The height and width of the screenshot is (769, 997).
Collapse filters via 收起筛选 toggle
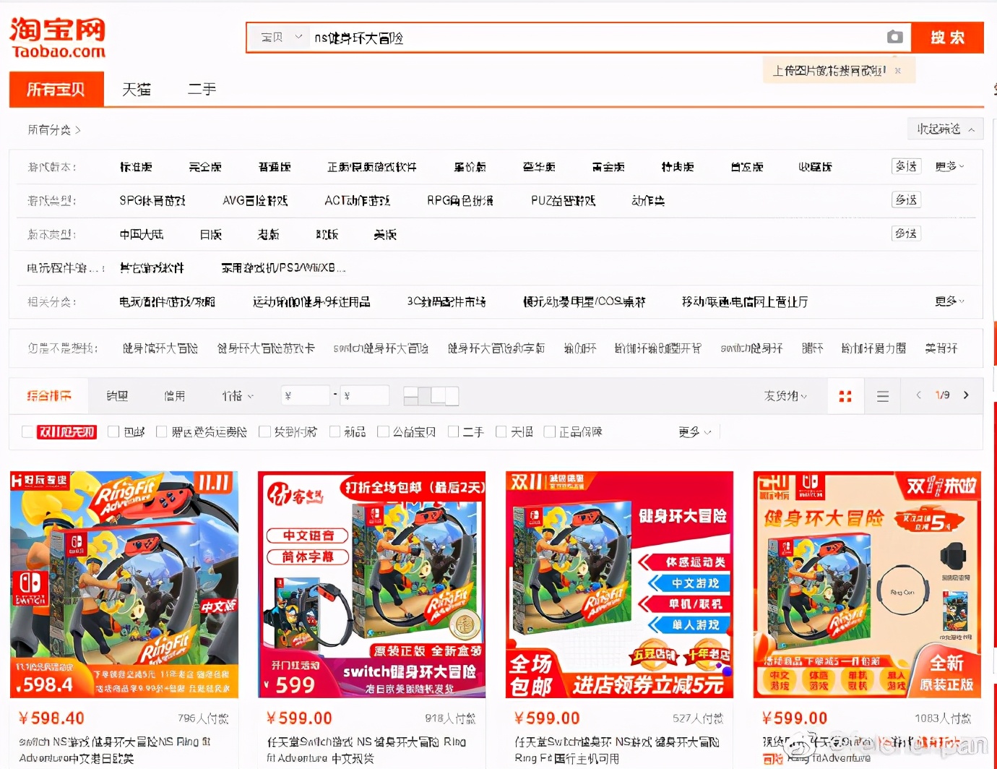coord(945,129)
